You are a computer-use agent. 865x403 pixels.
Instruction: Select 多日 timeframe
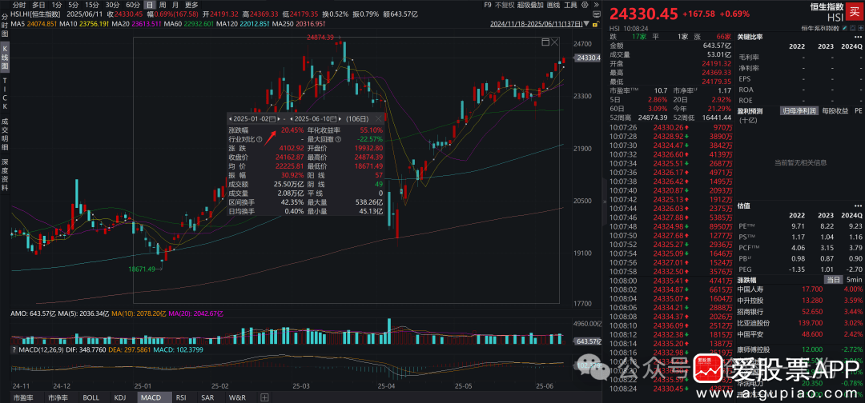[38, 5]
